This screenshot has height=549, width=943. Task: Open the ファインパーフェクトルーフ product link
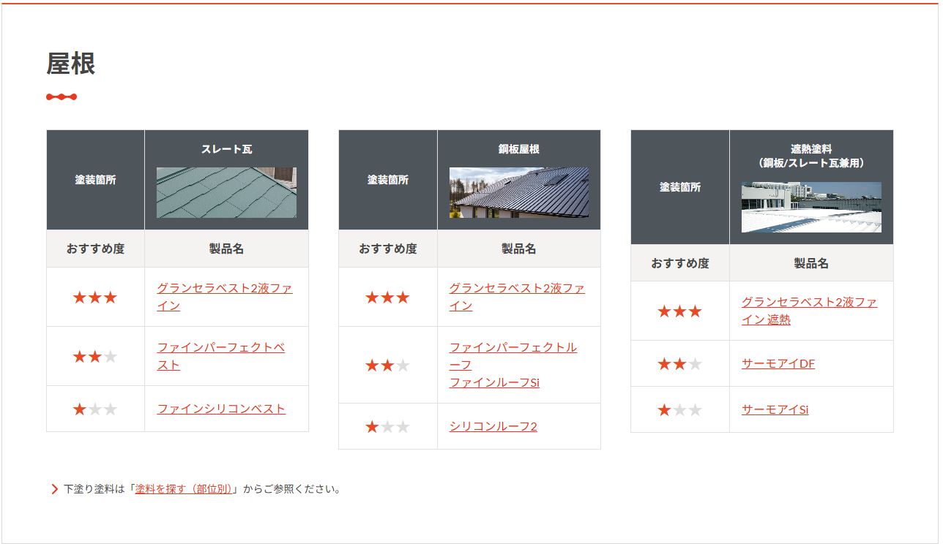512,348
